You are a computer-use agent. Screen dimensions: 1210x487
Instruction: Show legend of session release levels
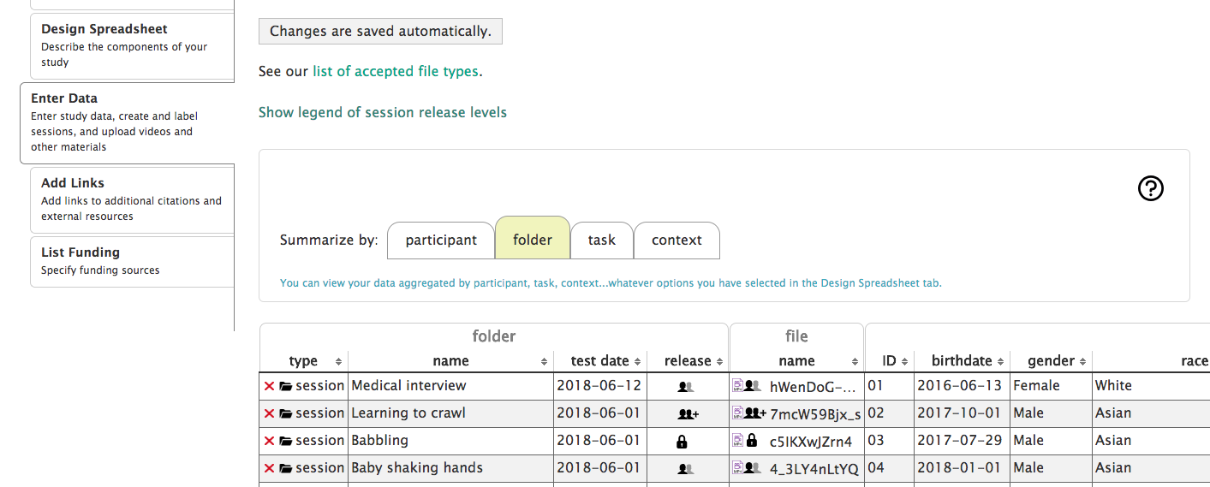tap(382, 113)
